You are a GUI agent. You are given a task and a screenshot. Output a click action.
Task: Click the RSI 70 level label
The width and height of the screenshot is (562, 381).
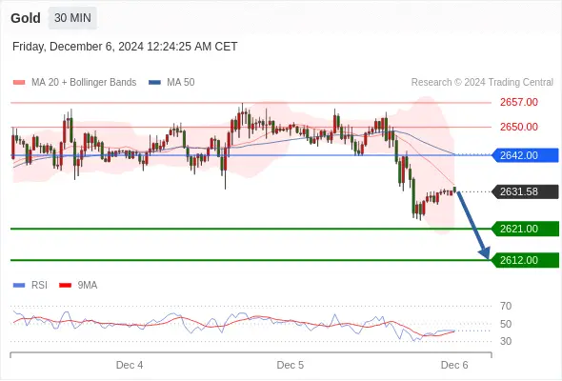coord(506,306)
